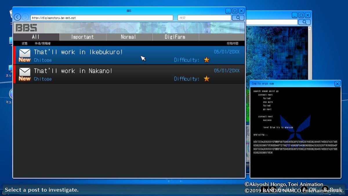Click the difficulty star on Ikebukuro post

pos(206,60)
